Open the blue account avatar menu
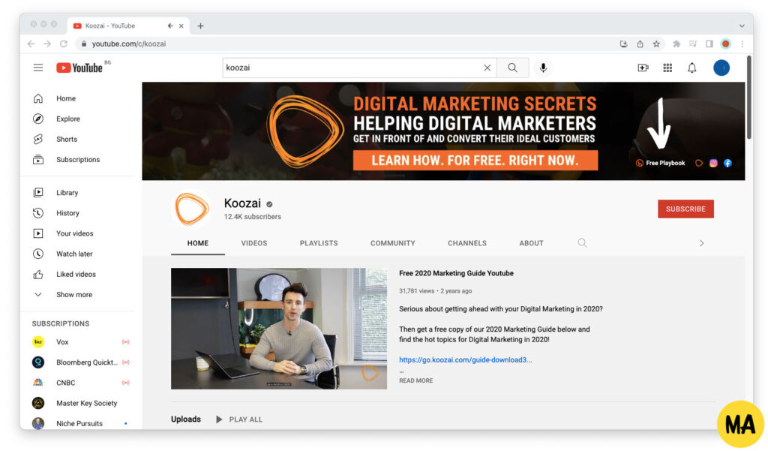Image resolution: width=768 pixels, height=451 pixels. pyautogui.click(x=721, y=68)
